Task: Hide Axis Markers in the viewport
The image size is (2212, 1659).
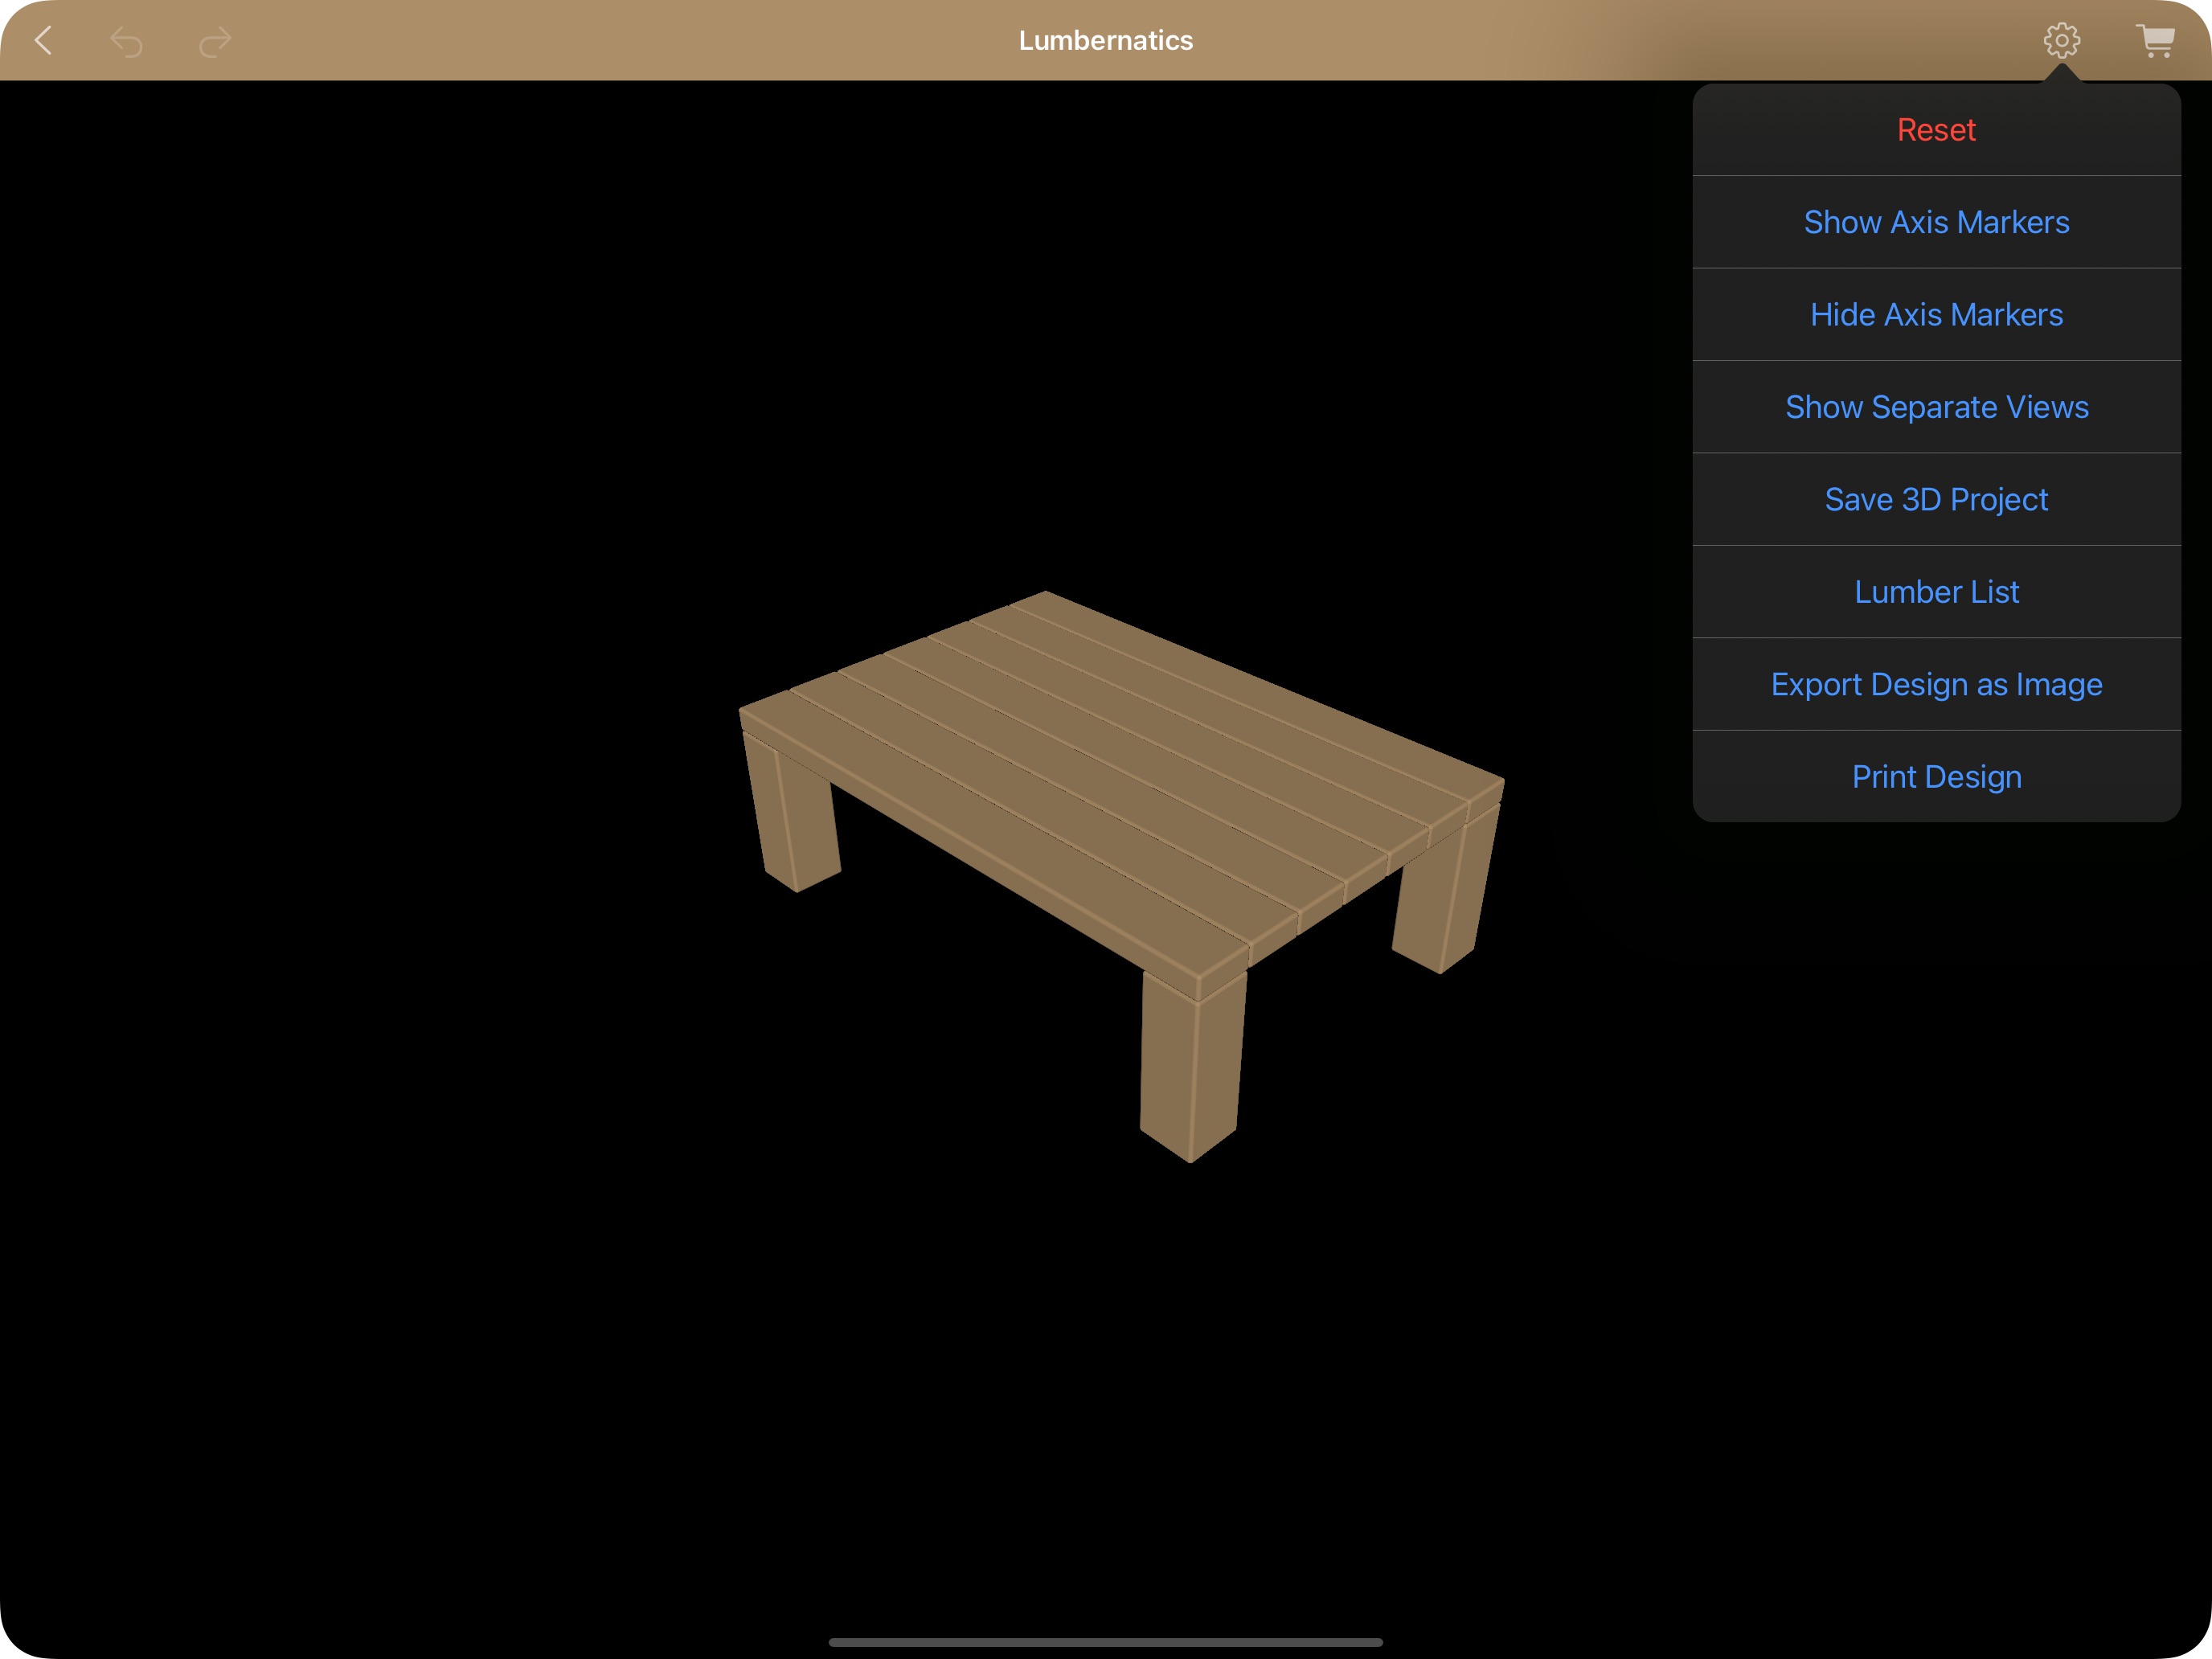Action: coord(1936,314)
